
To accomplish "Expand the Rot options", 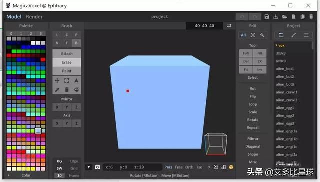I will [253, 89].
